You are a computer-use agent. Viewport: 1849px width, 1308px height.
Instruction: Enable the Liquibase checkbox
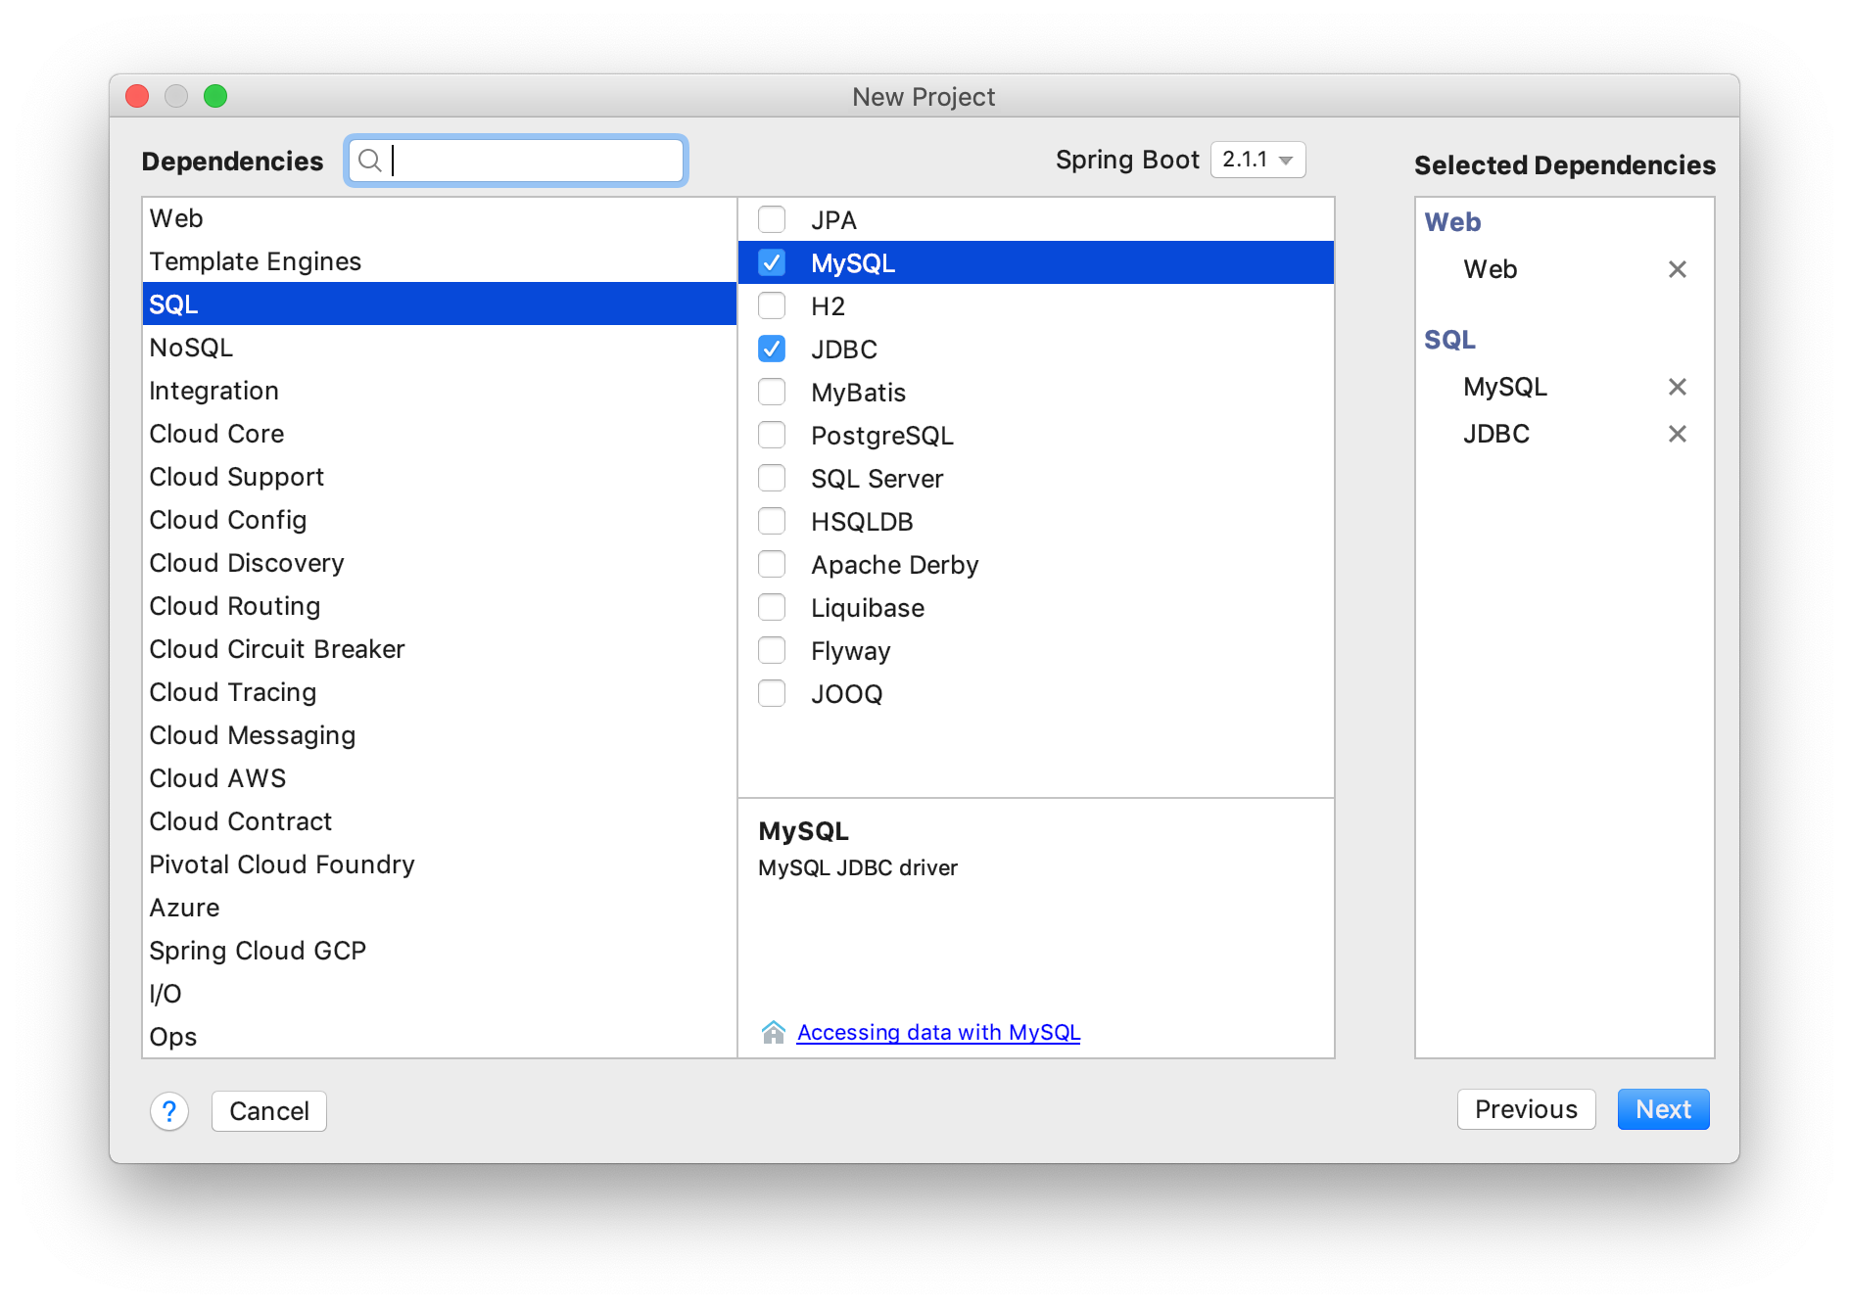pyautogui.click(x=772, y=607)
